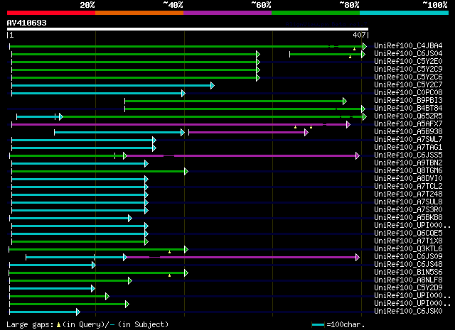Click the UniRef100_C5Y2C6 label
This screenshot has width=455, height=330.
click(x=408, y=77)
